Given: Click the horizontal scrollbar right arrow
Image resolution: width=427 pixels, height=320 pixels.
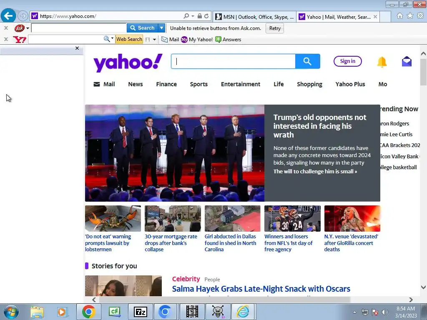Looking at the screenshot, I should tap(411, 300).
